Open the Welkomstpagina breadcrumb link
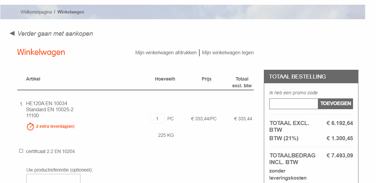The height and width of the screenshot is (183, 376). [36, 12]
